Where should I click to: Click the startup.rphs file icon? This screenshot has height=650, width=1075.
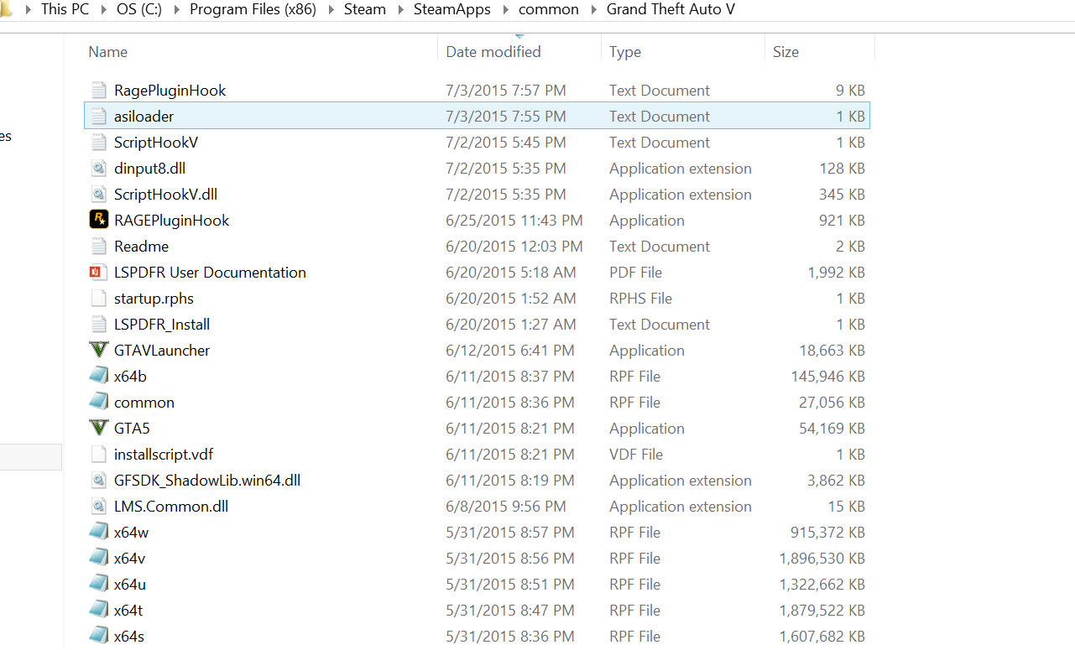[x=99, y=298]
